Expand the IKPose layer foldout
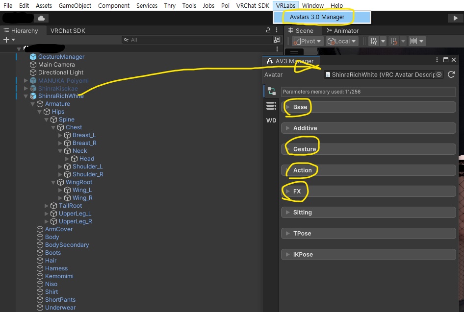Image resolution: width=464 pixels, height=312 pixels. 287,254
